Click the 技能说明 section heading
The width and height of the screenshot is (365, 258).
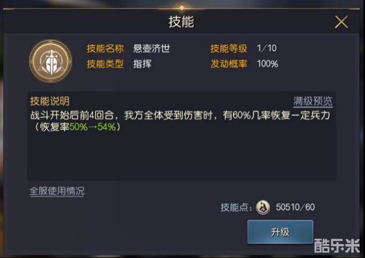click(x=50, y=101)
